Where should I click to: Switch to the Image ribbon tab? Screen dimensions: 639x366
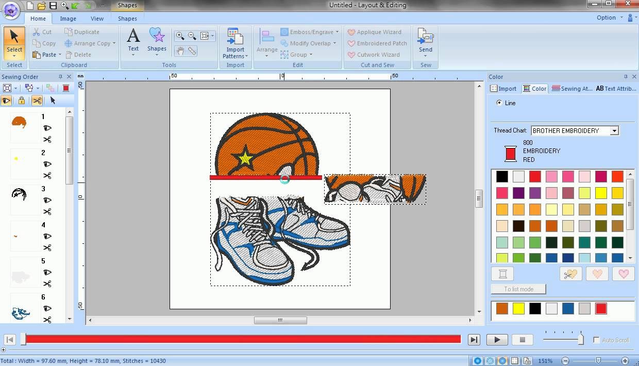tap(68, 19)
